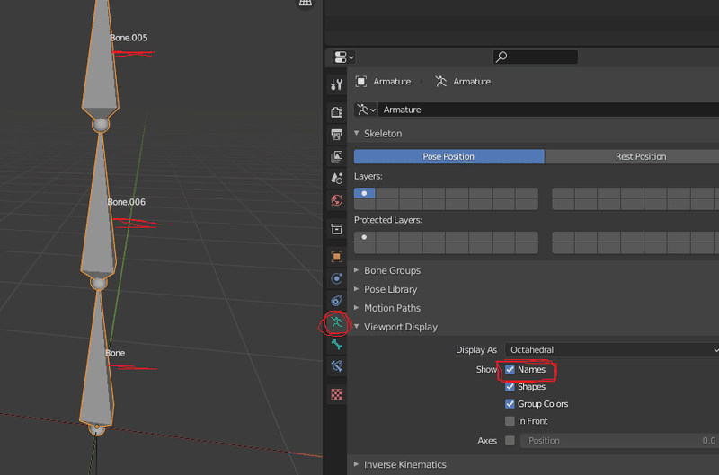
Task: Open the Display As Octahedral dropdown
Action: (x=612, y=350)
